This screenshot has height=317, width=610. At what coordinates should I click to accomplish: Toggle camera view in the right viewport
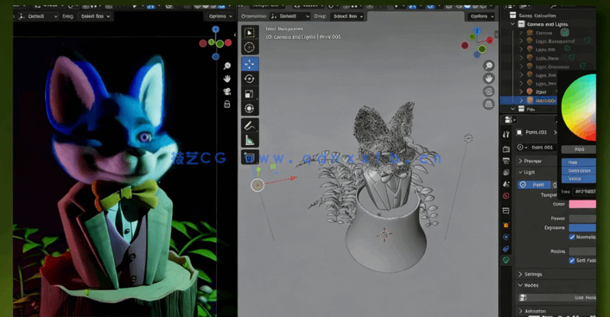click(489, 92)
